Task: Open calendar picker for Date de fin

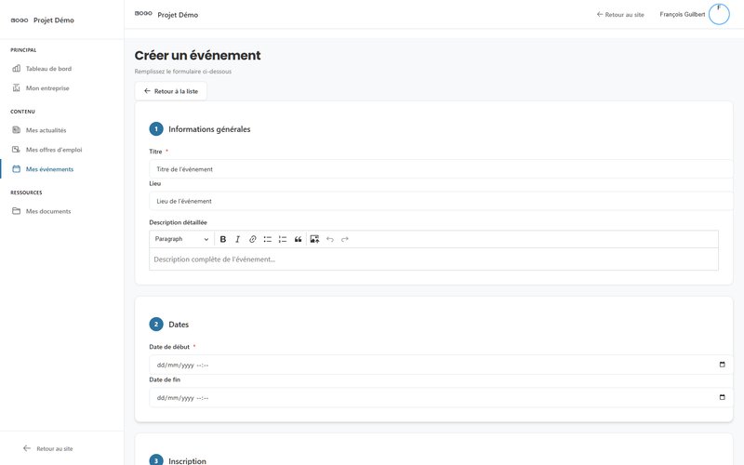Action: point(722,398)
